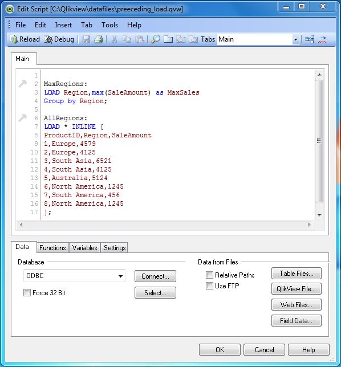Click the Copy icon in the toolbar
Viewport: 341px width, 367px height.
(127, 39)
